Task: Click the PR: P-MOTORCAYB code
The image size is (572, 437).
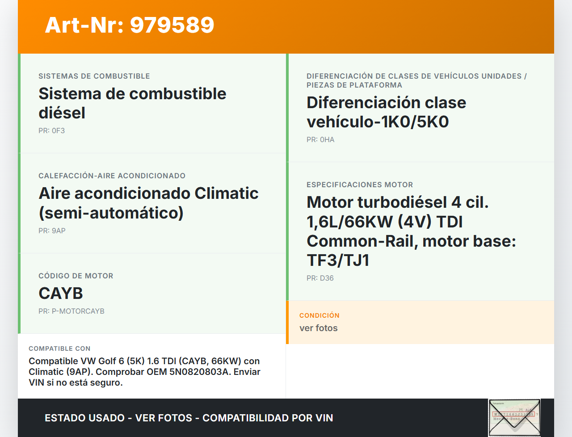Action: 71,311
